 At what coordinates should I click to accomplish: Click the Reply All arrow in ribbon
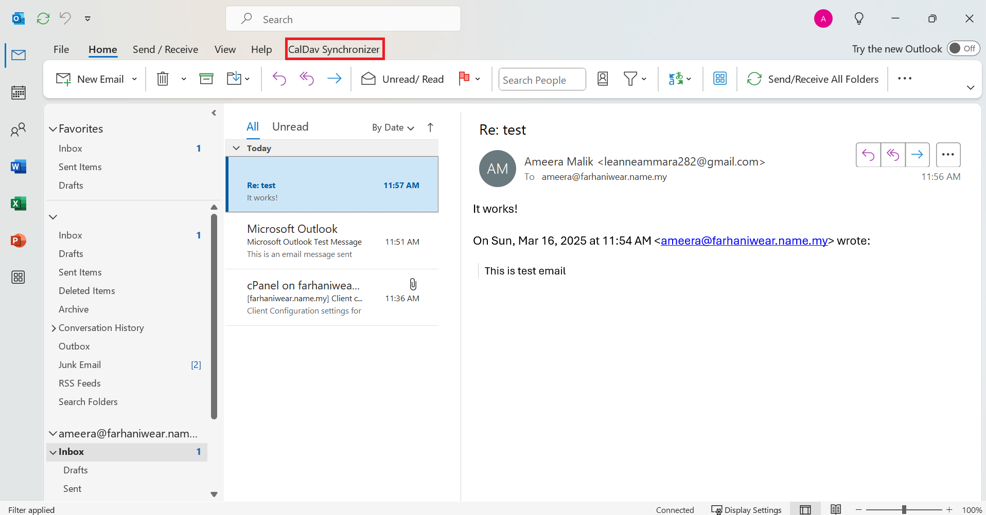point(307,79)
